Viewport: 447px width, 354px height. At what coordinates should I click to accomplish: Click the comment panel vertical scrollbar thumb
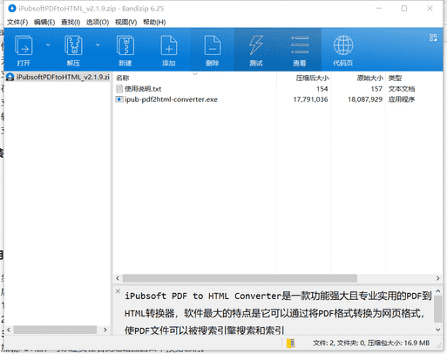click(438, 309)
